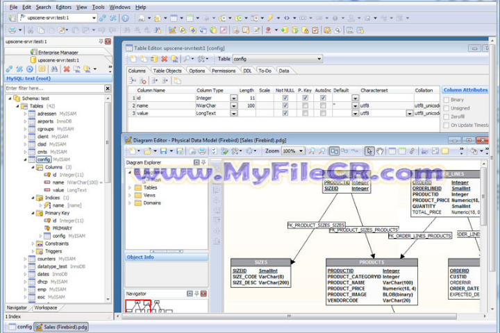Expand Tables folder in Diagram Explorer

point(130,188)
